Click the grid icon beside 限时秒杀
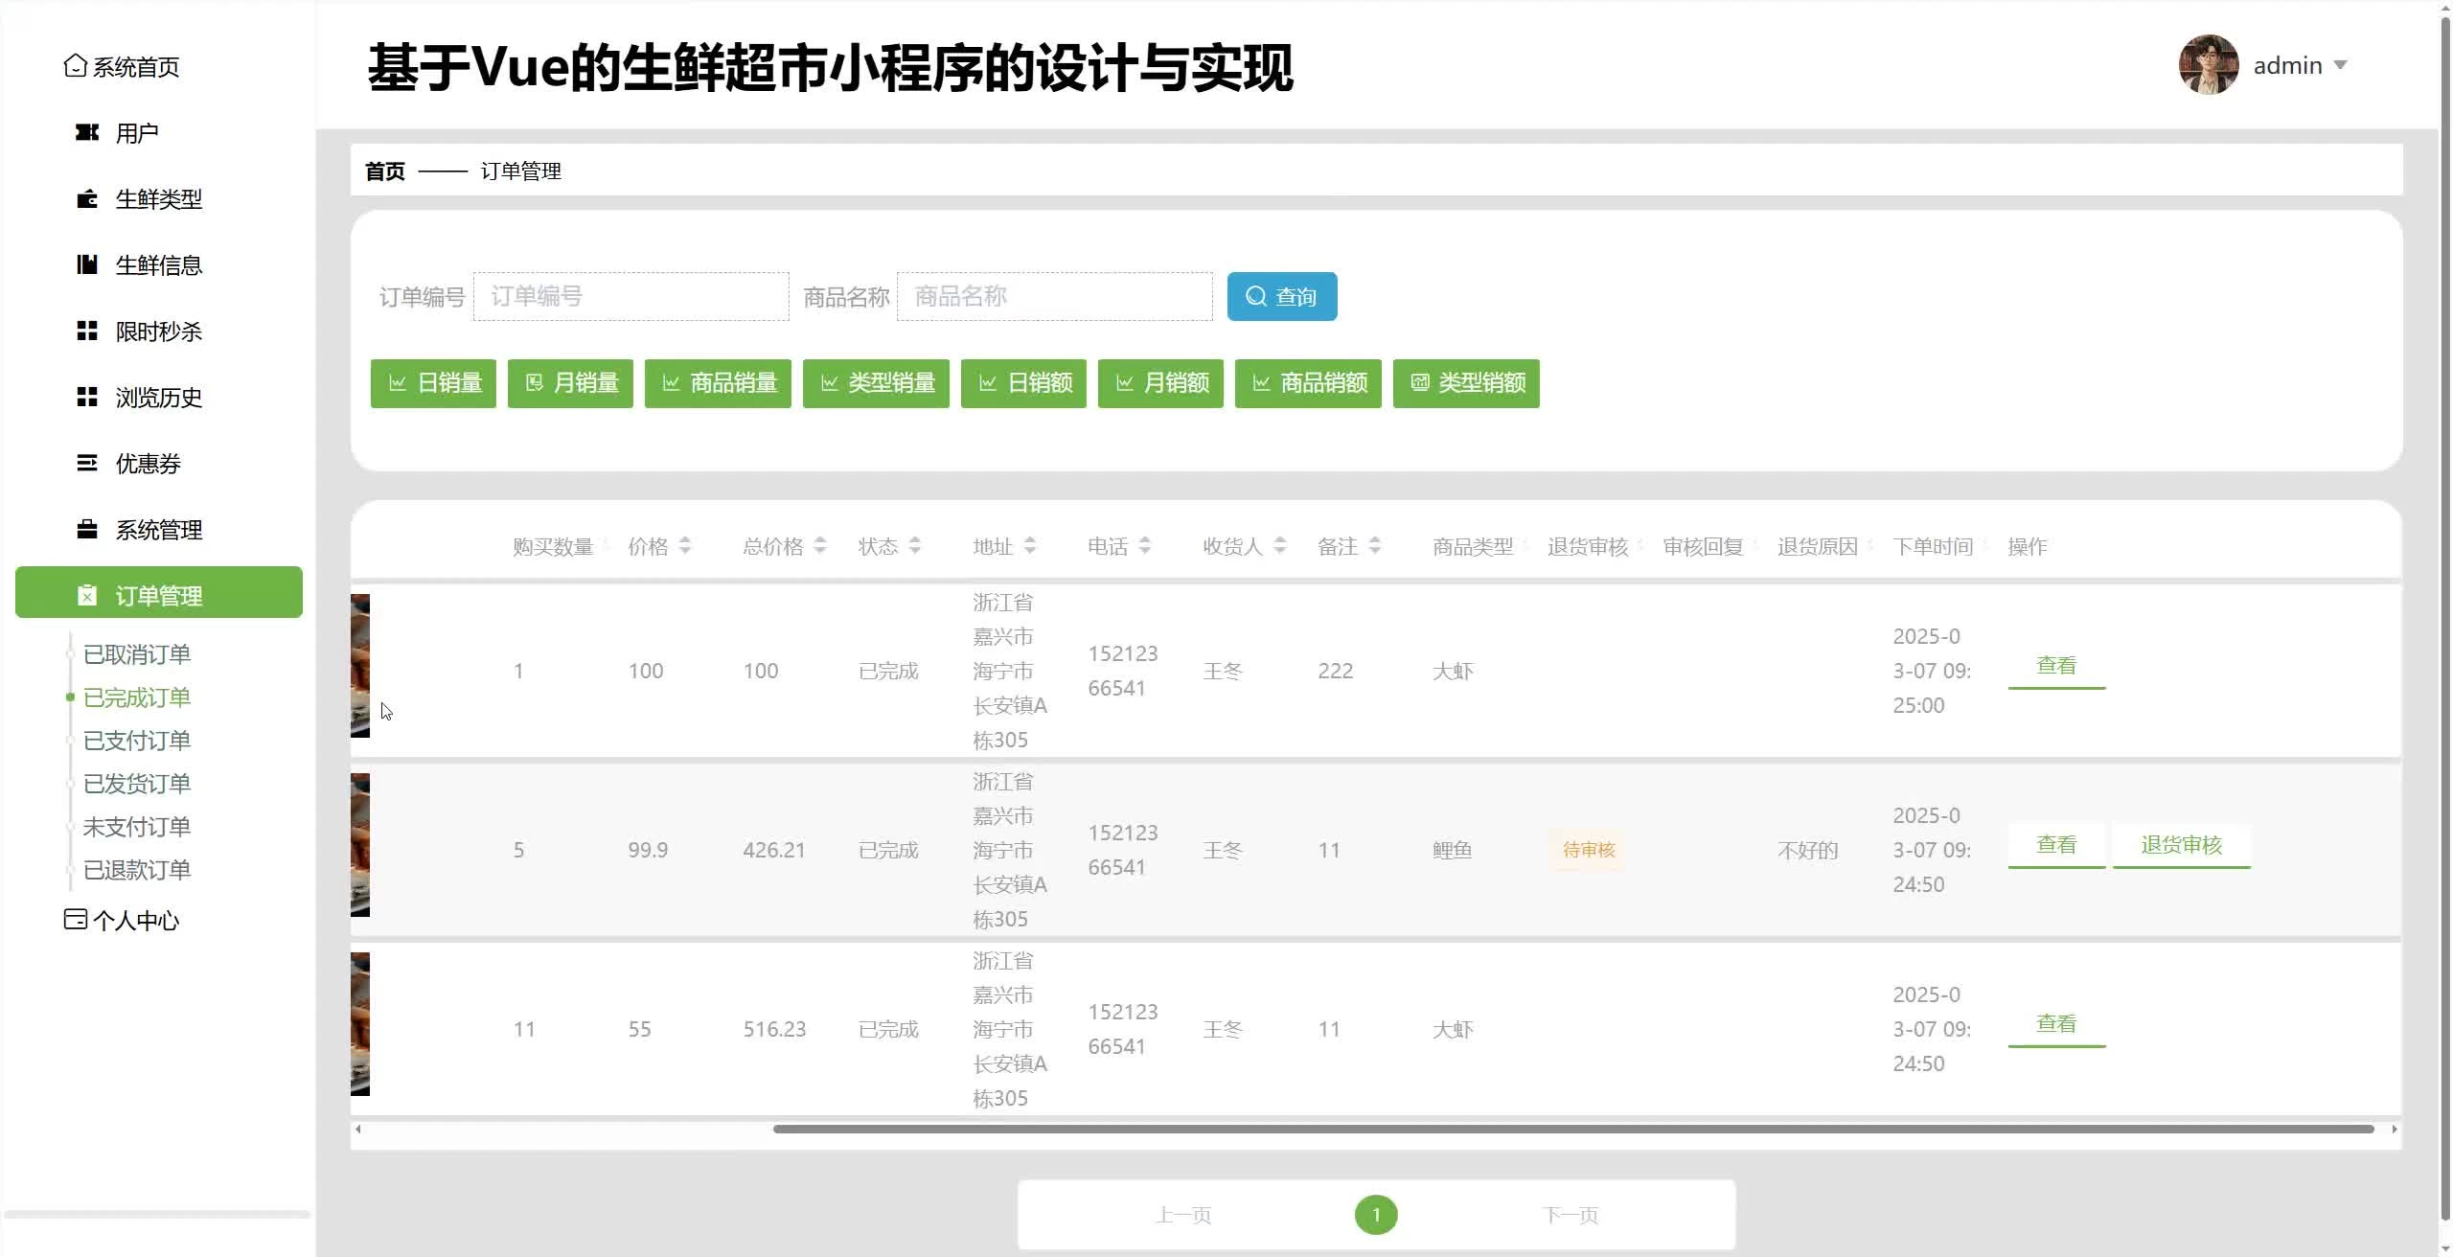2453x1257 pixels. (87, 331)
